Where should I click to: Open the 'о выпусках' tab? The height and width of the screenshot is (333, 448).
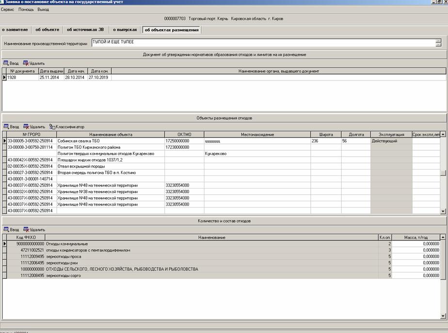[125, 30]
